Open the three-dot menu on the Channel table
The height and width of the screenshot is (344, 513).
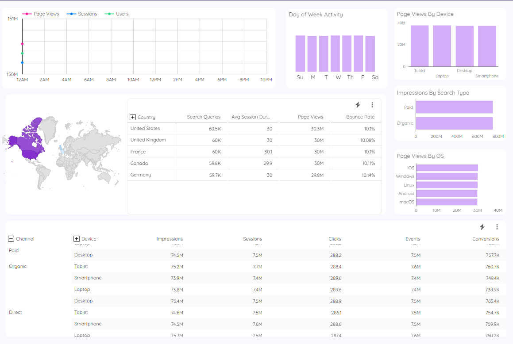(x=497, y=227)
